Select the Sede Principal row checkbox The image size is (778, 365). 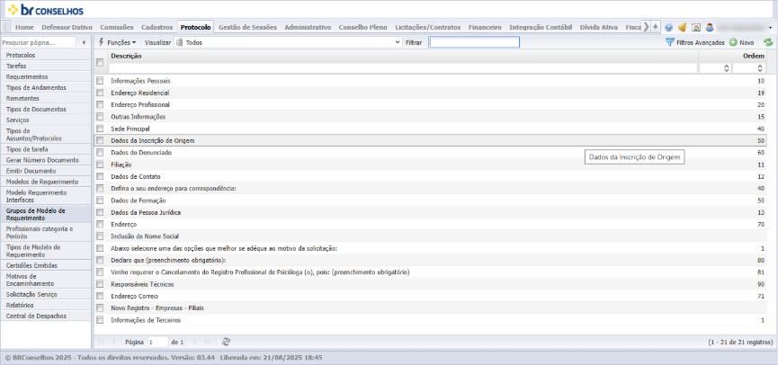(100, 129)
